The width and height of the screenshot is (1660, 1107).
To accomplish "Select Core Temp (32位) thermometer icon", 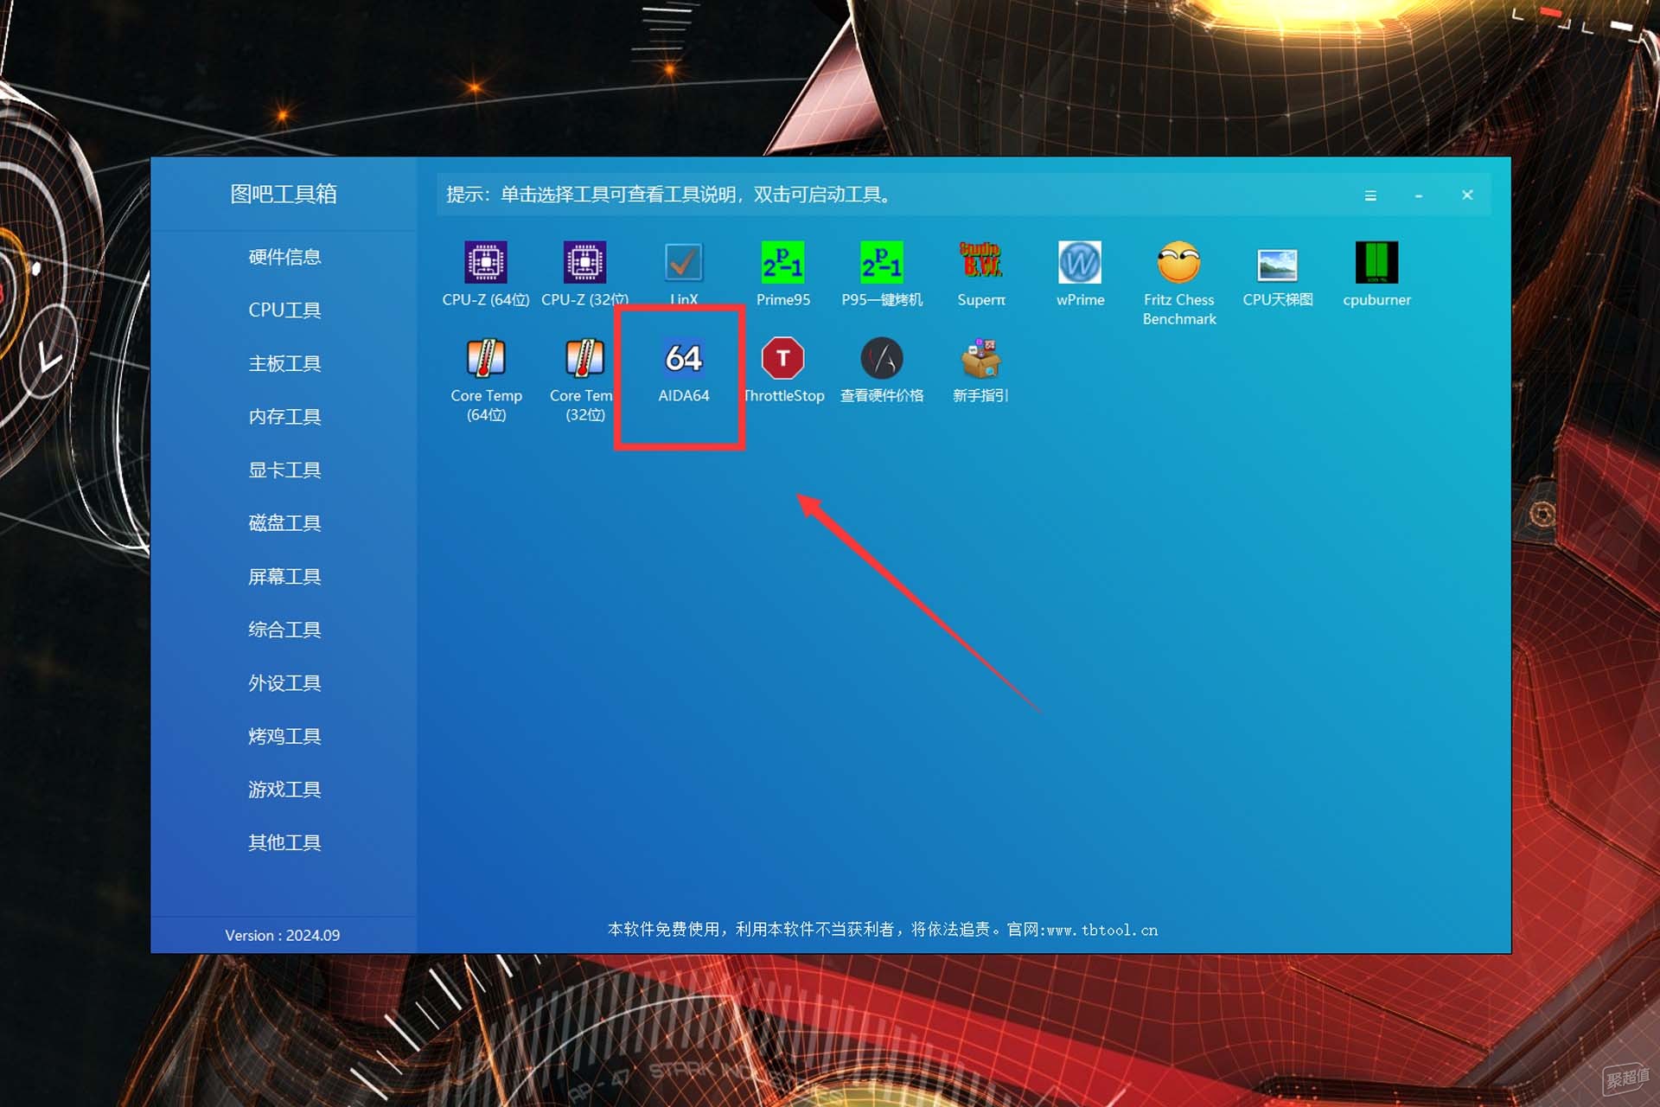I will pyautogui.click(x=584, y=358).
